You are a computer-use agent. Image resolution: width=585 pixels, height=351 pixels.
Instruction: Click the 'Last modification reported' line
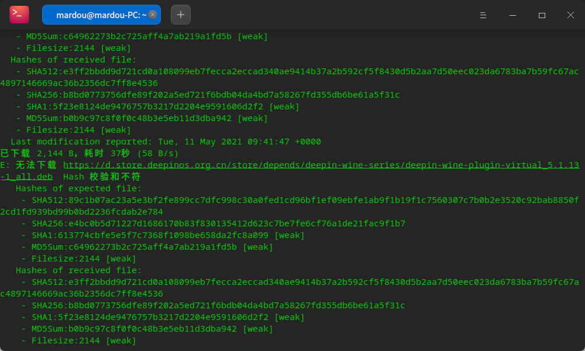(x=166, y=142)
